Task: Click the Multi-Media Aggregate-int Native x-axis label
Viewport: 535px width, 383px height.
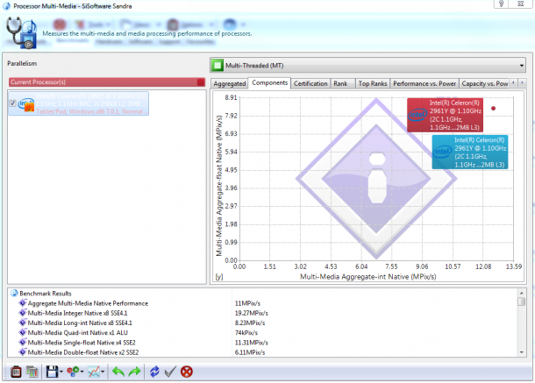Action: (367, 277)
